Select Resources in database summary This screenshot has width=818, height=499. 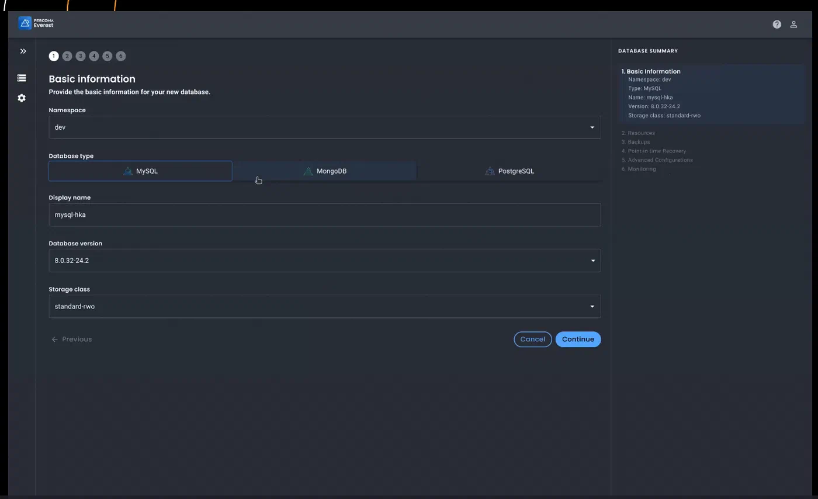point(638,133)
